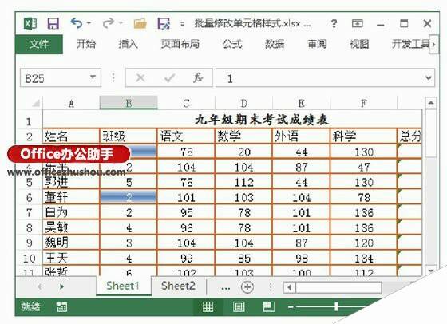Click the 科学 header cell

363,136
